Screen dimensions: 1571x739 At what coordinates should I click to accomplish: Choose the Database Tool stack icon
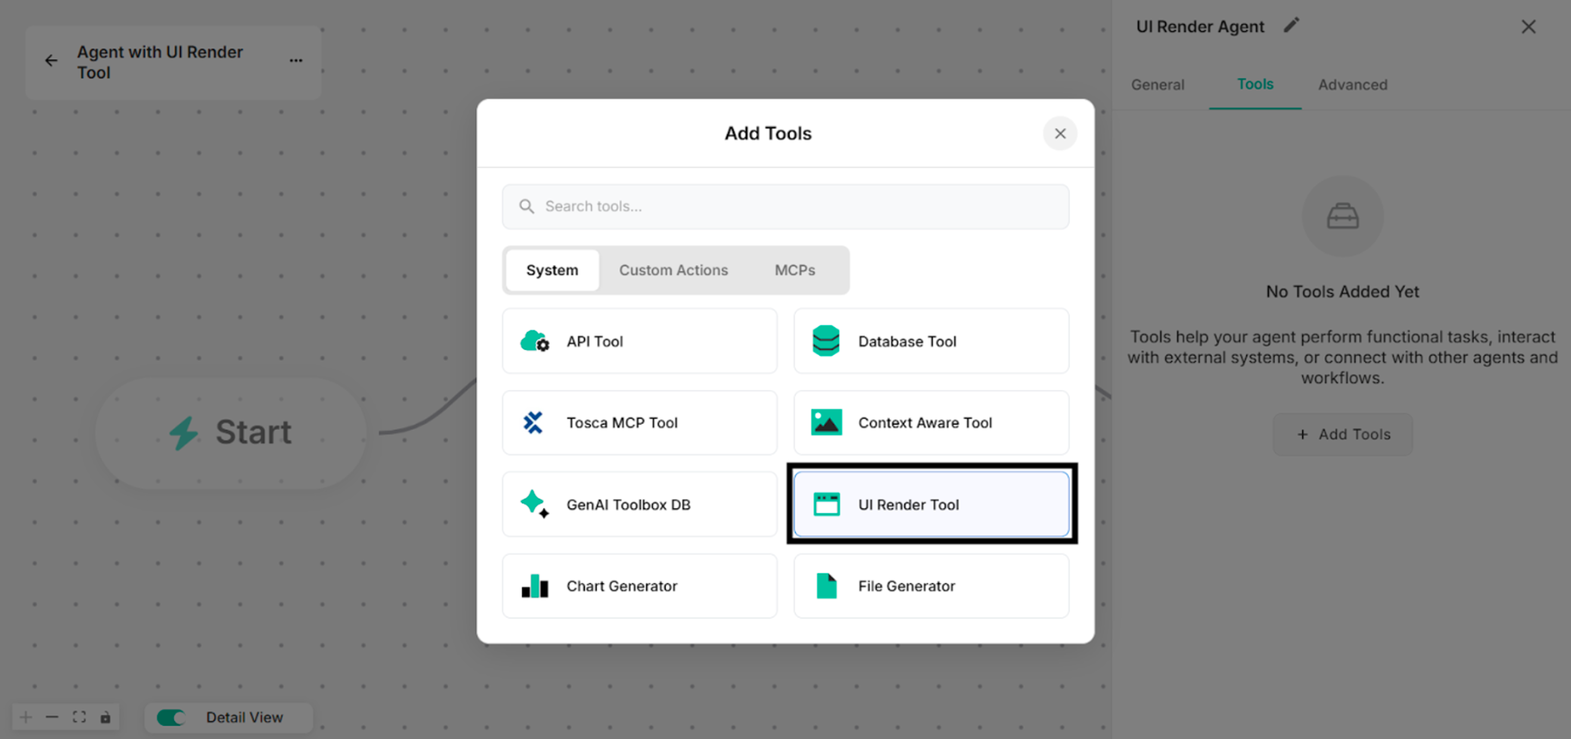[x=826, y=341]
